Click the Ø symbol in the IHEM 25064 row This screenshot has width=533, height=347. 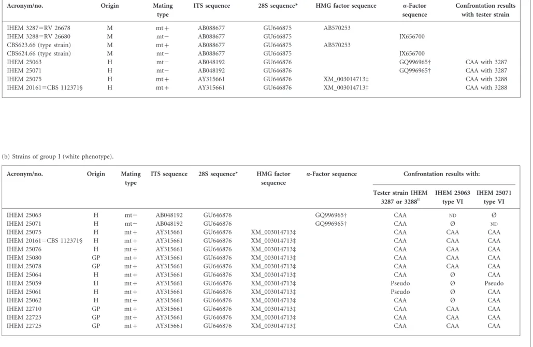452,274
